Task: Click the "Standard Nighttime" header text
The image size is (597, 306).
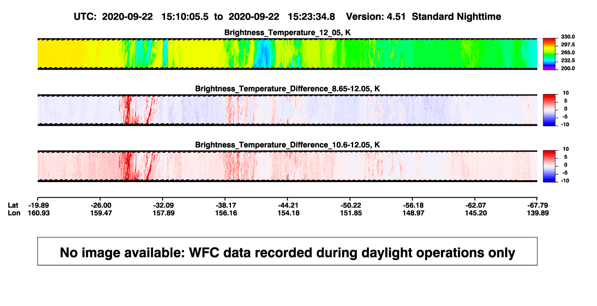Action: click(456, 17)
